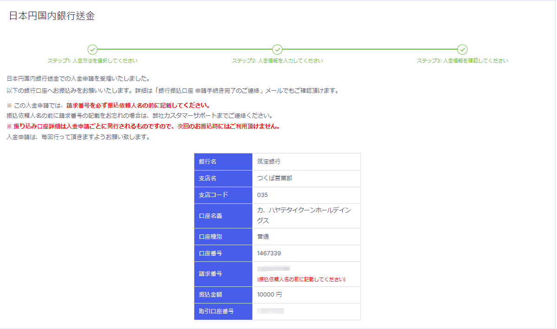This screenshot has height=329, width=557.
Task: Click the Step 2 green checkmark icon
Action: click(277, 50)
